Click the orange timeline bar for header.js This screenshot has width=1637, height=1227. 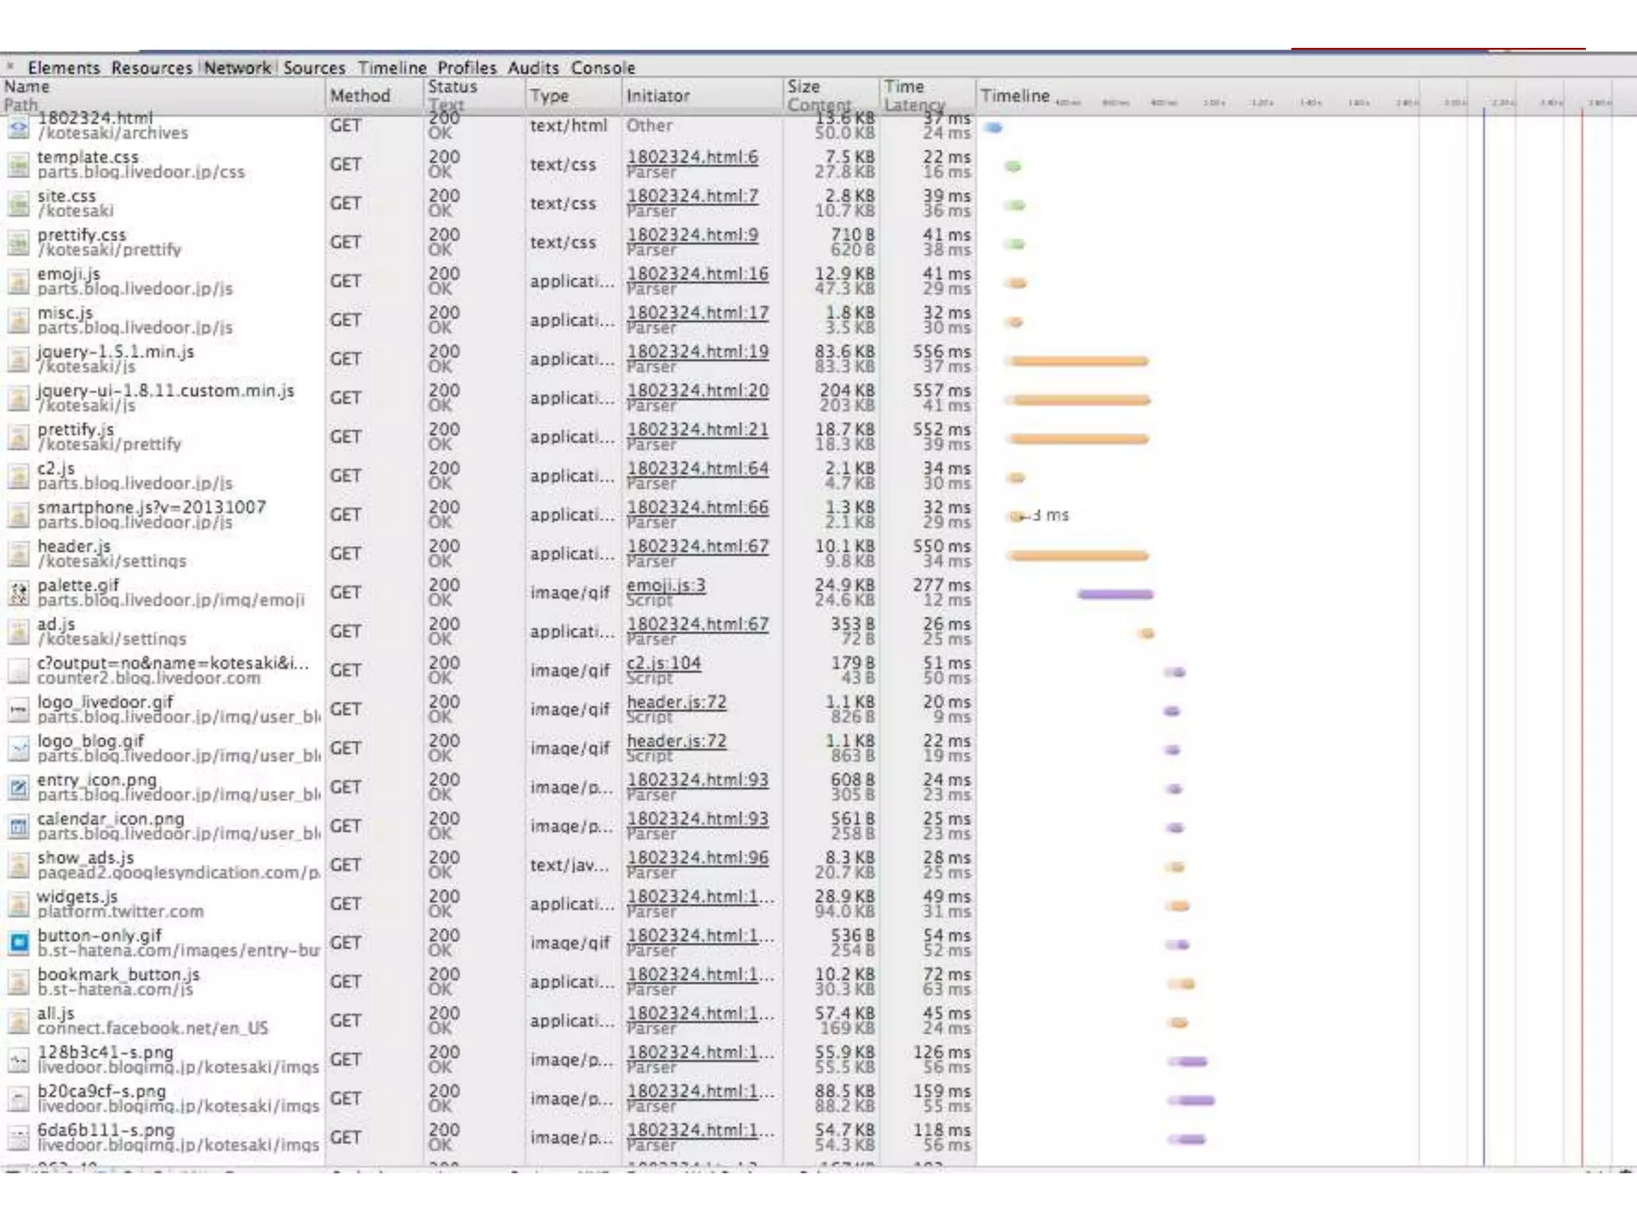coord(1077,555)
